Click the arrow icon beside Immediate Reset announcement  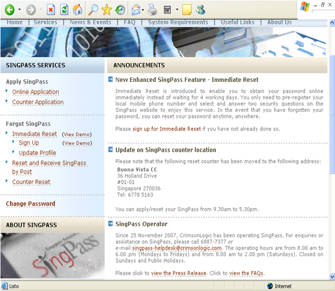click(x=110, y=79)
